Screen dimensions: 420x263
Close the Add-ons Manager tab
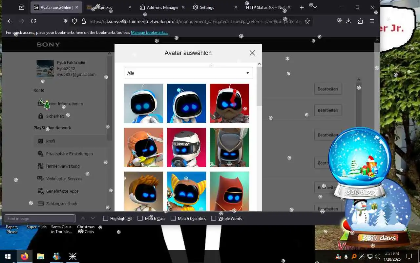[183, 7]
